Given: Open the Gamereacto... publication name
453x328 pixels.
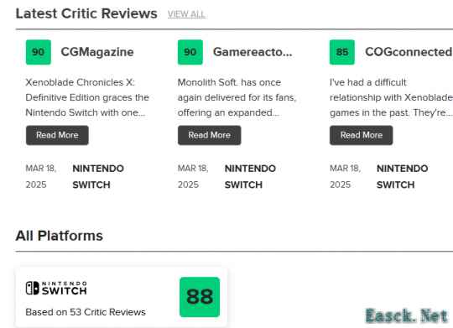Looking at the screenshot, I should (253, 52).
